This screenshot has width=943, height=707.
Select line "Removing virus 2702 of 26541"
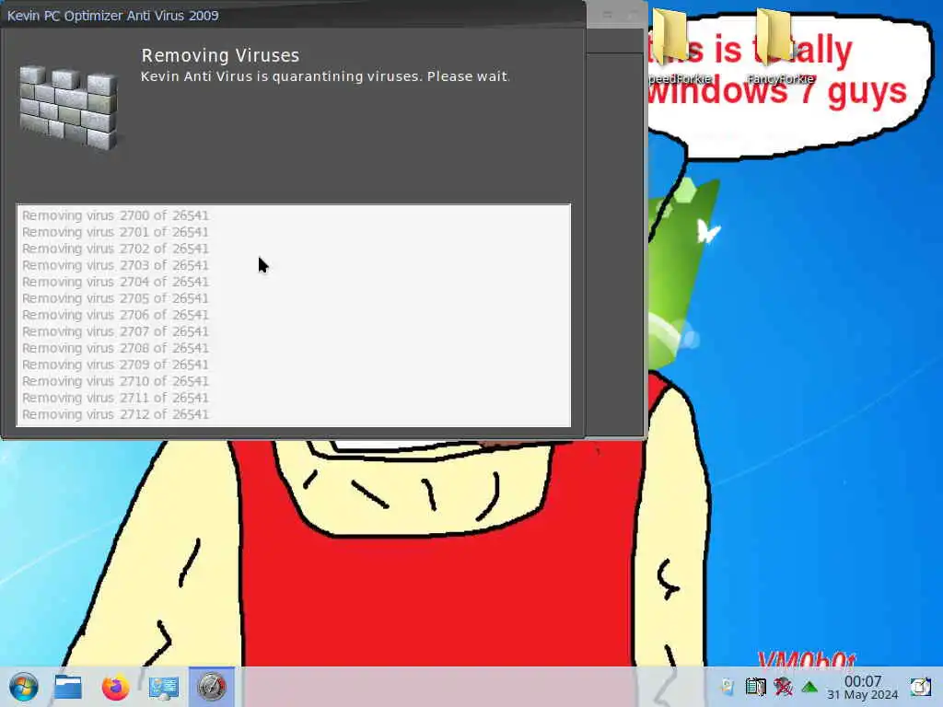coord(115,249)
